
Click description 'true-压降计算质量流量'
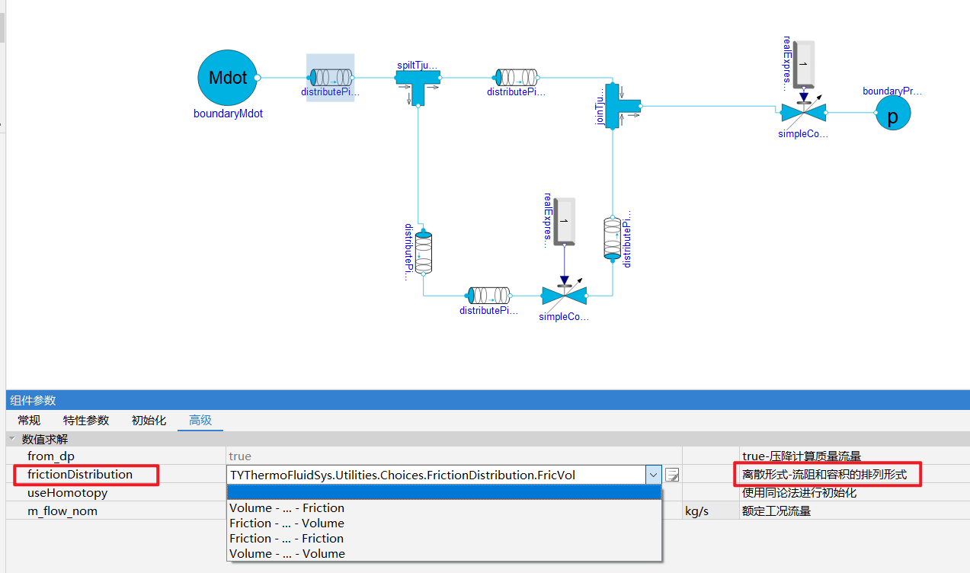point(802,456)
